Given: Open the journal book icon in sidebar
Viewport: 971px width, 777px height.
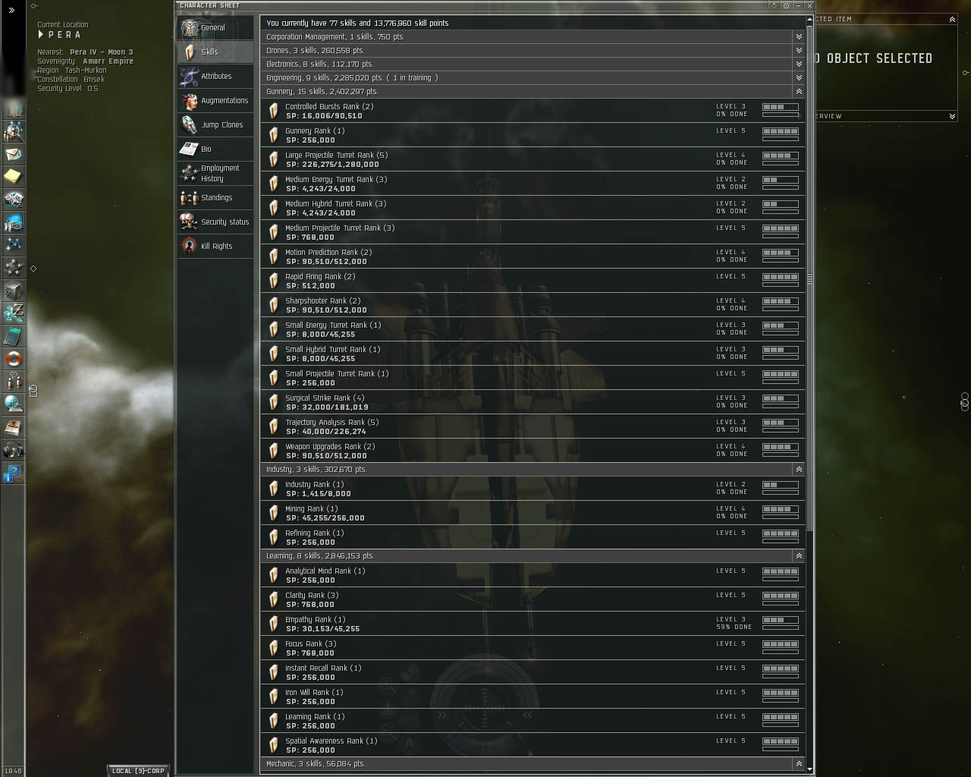Looking at the screenshot, I should (14, 427).
